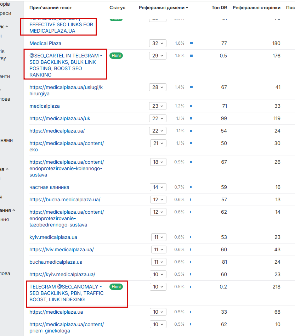Expand the 32 referring domains dropdown

pos(158,43)
